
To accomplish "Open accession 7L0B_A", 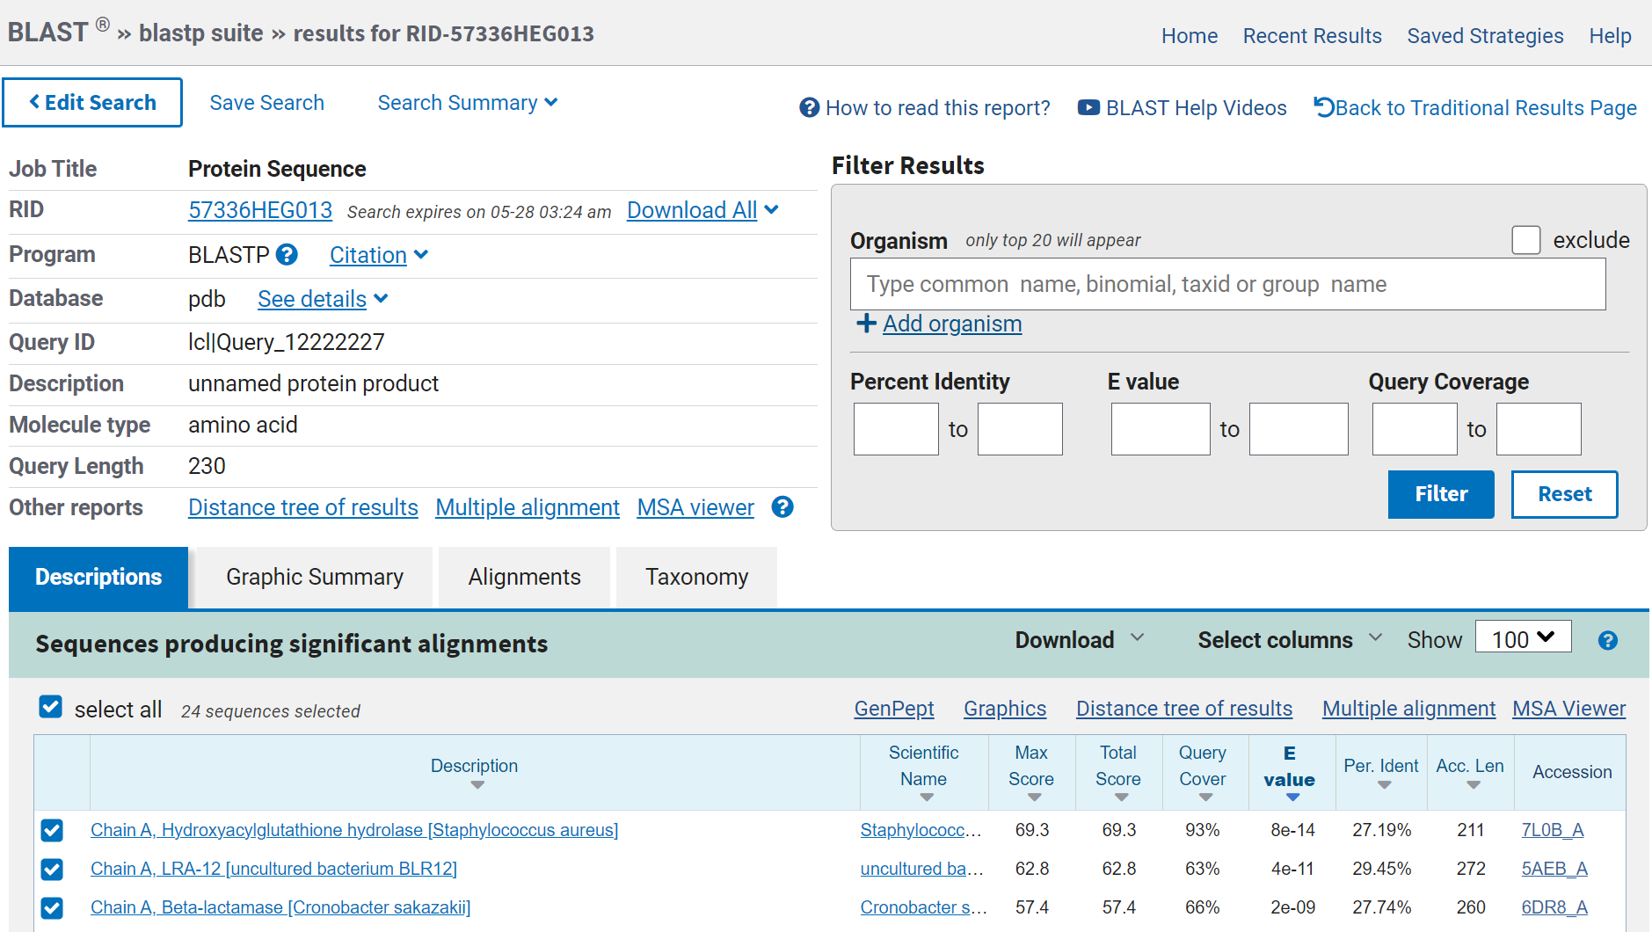I will 1553,830.
